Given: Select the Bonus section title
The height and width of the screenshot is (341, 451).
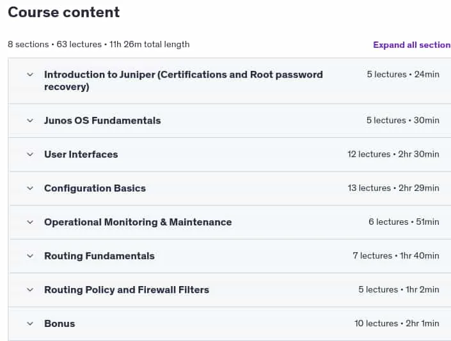Looking at the screenshot, I should coord(59,324).
